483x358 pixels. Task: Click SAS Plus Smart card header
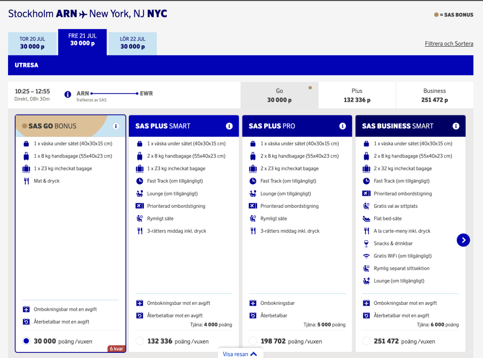(184, 126)
